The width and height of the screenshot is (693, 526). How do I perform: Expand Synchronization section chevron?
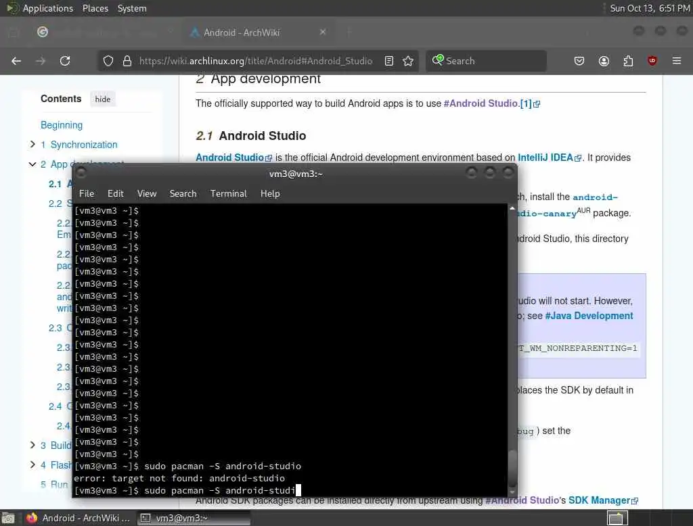32,144
